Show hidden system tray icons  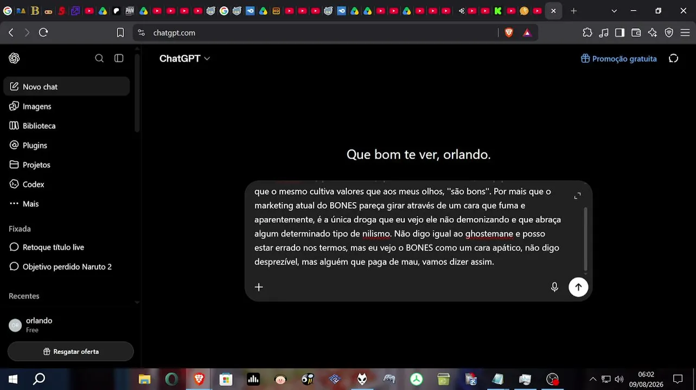coord(592,379)
